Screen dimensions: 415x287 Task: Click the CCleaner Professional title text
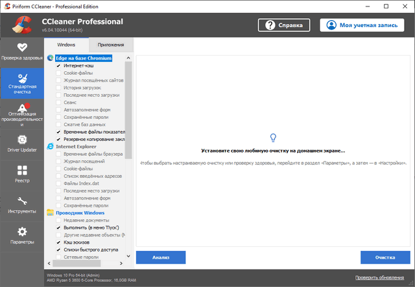click(82, 21)
